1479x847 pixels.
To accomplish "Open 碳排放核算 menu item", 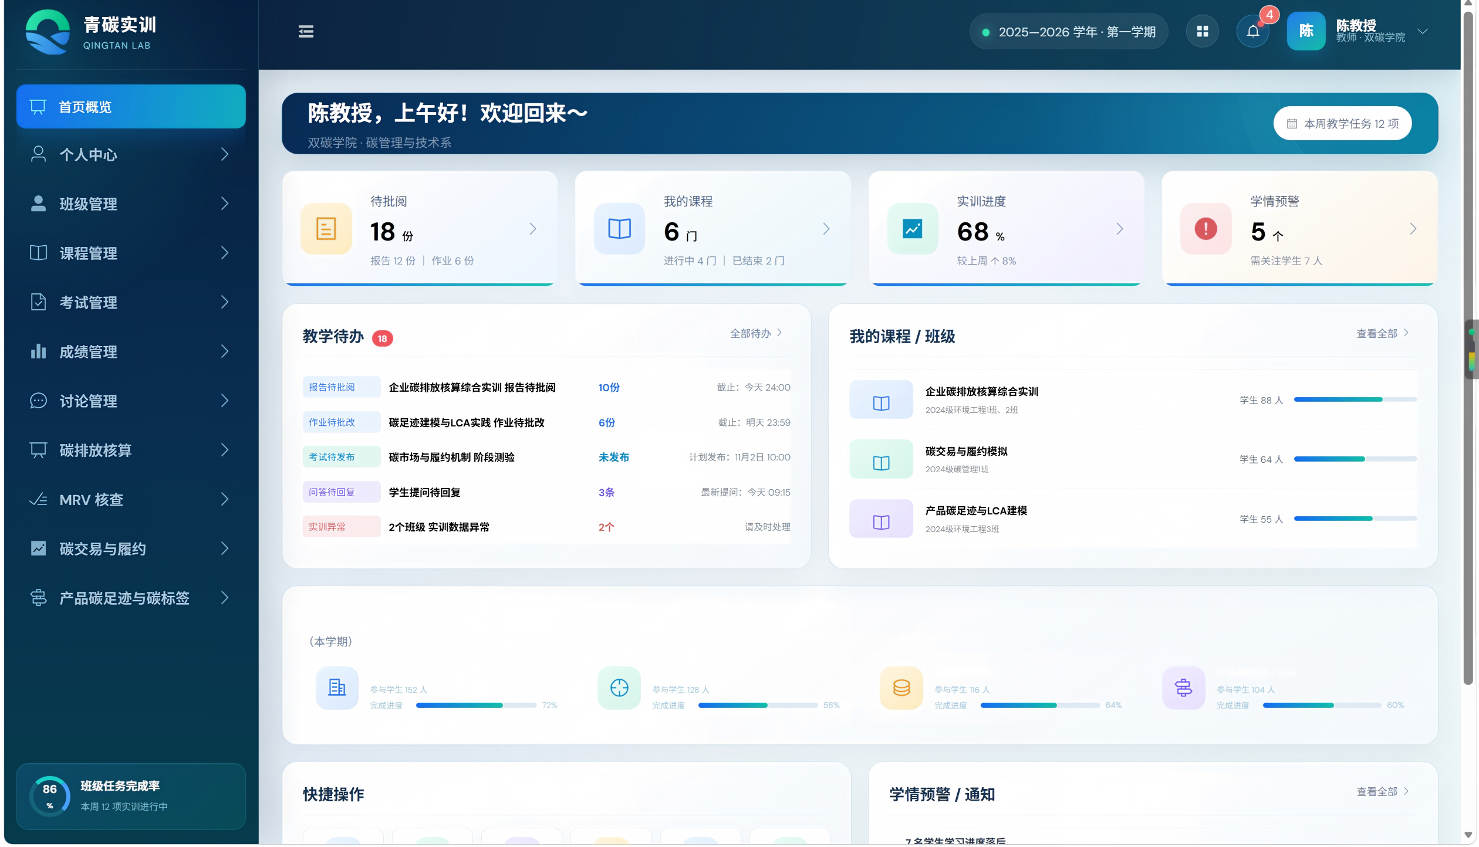I will click(131, 450).
